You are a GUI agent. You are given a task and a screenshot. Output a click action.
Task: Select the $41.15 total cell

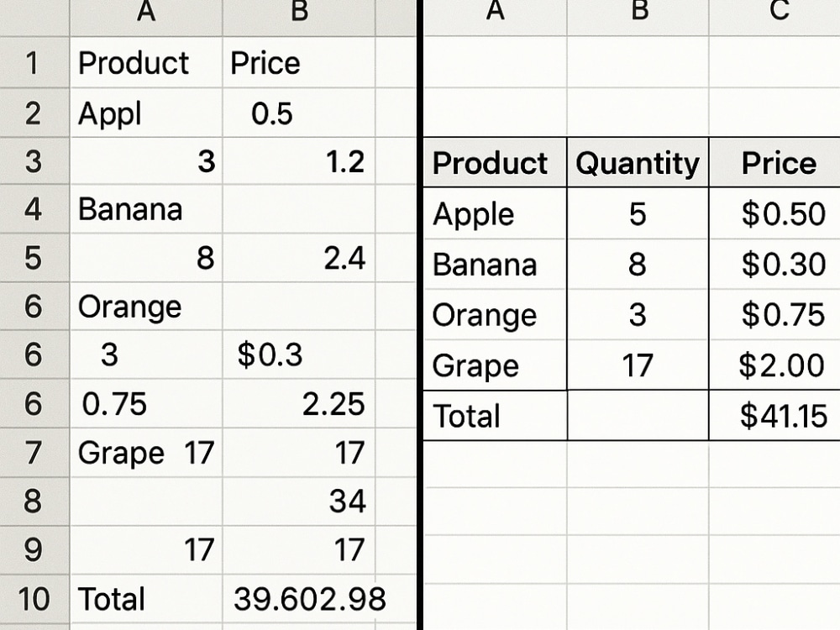coord(774,416)
